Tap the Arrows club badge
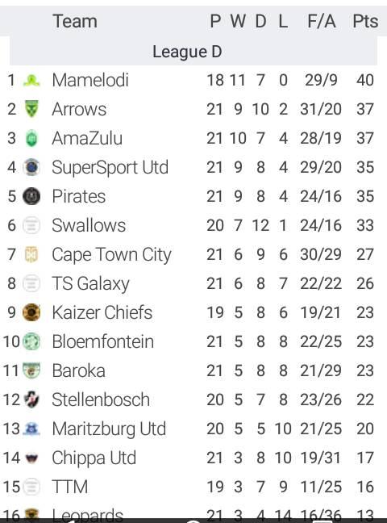Screen dimensions: 387x523 point(31,109)
